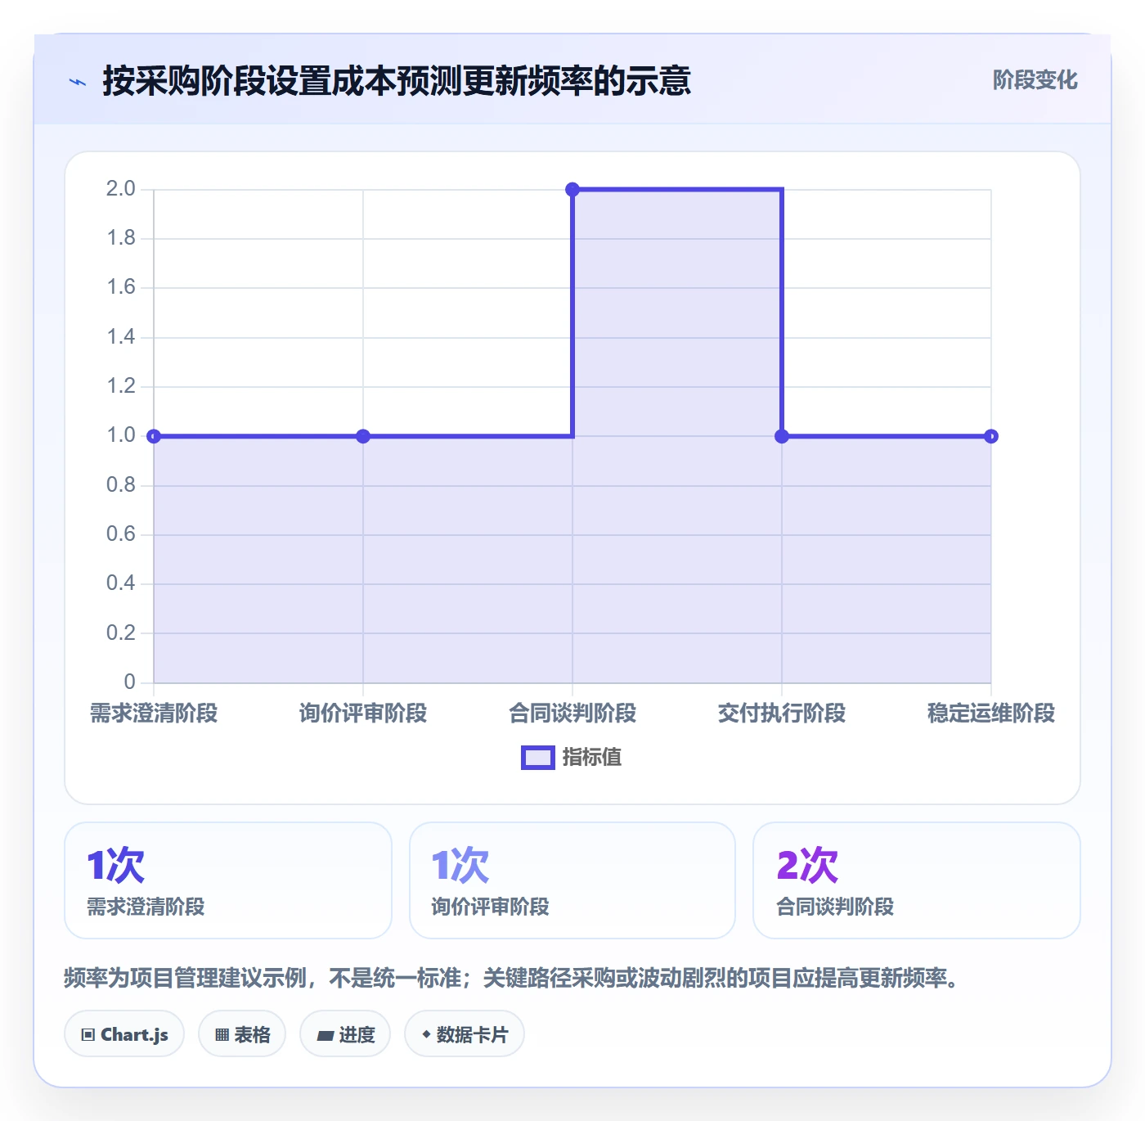
Task: Click the 合同谈判阶段 x-axis label
Action: click(x=572, y=714)
